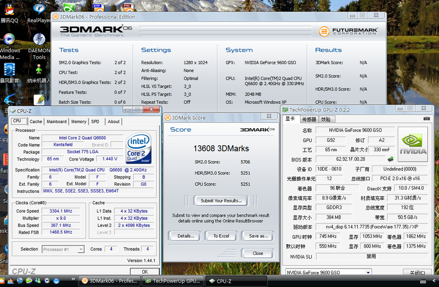
Task: Click the Level 2 cache value 2 x 4096 KBytes
Action: [134, 225]
